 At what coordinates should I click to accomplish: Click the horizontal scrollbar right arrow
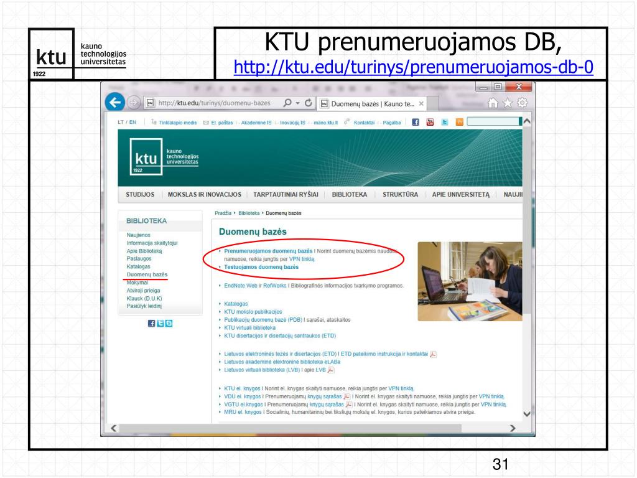pos(513,428)
